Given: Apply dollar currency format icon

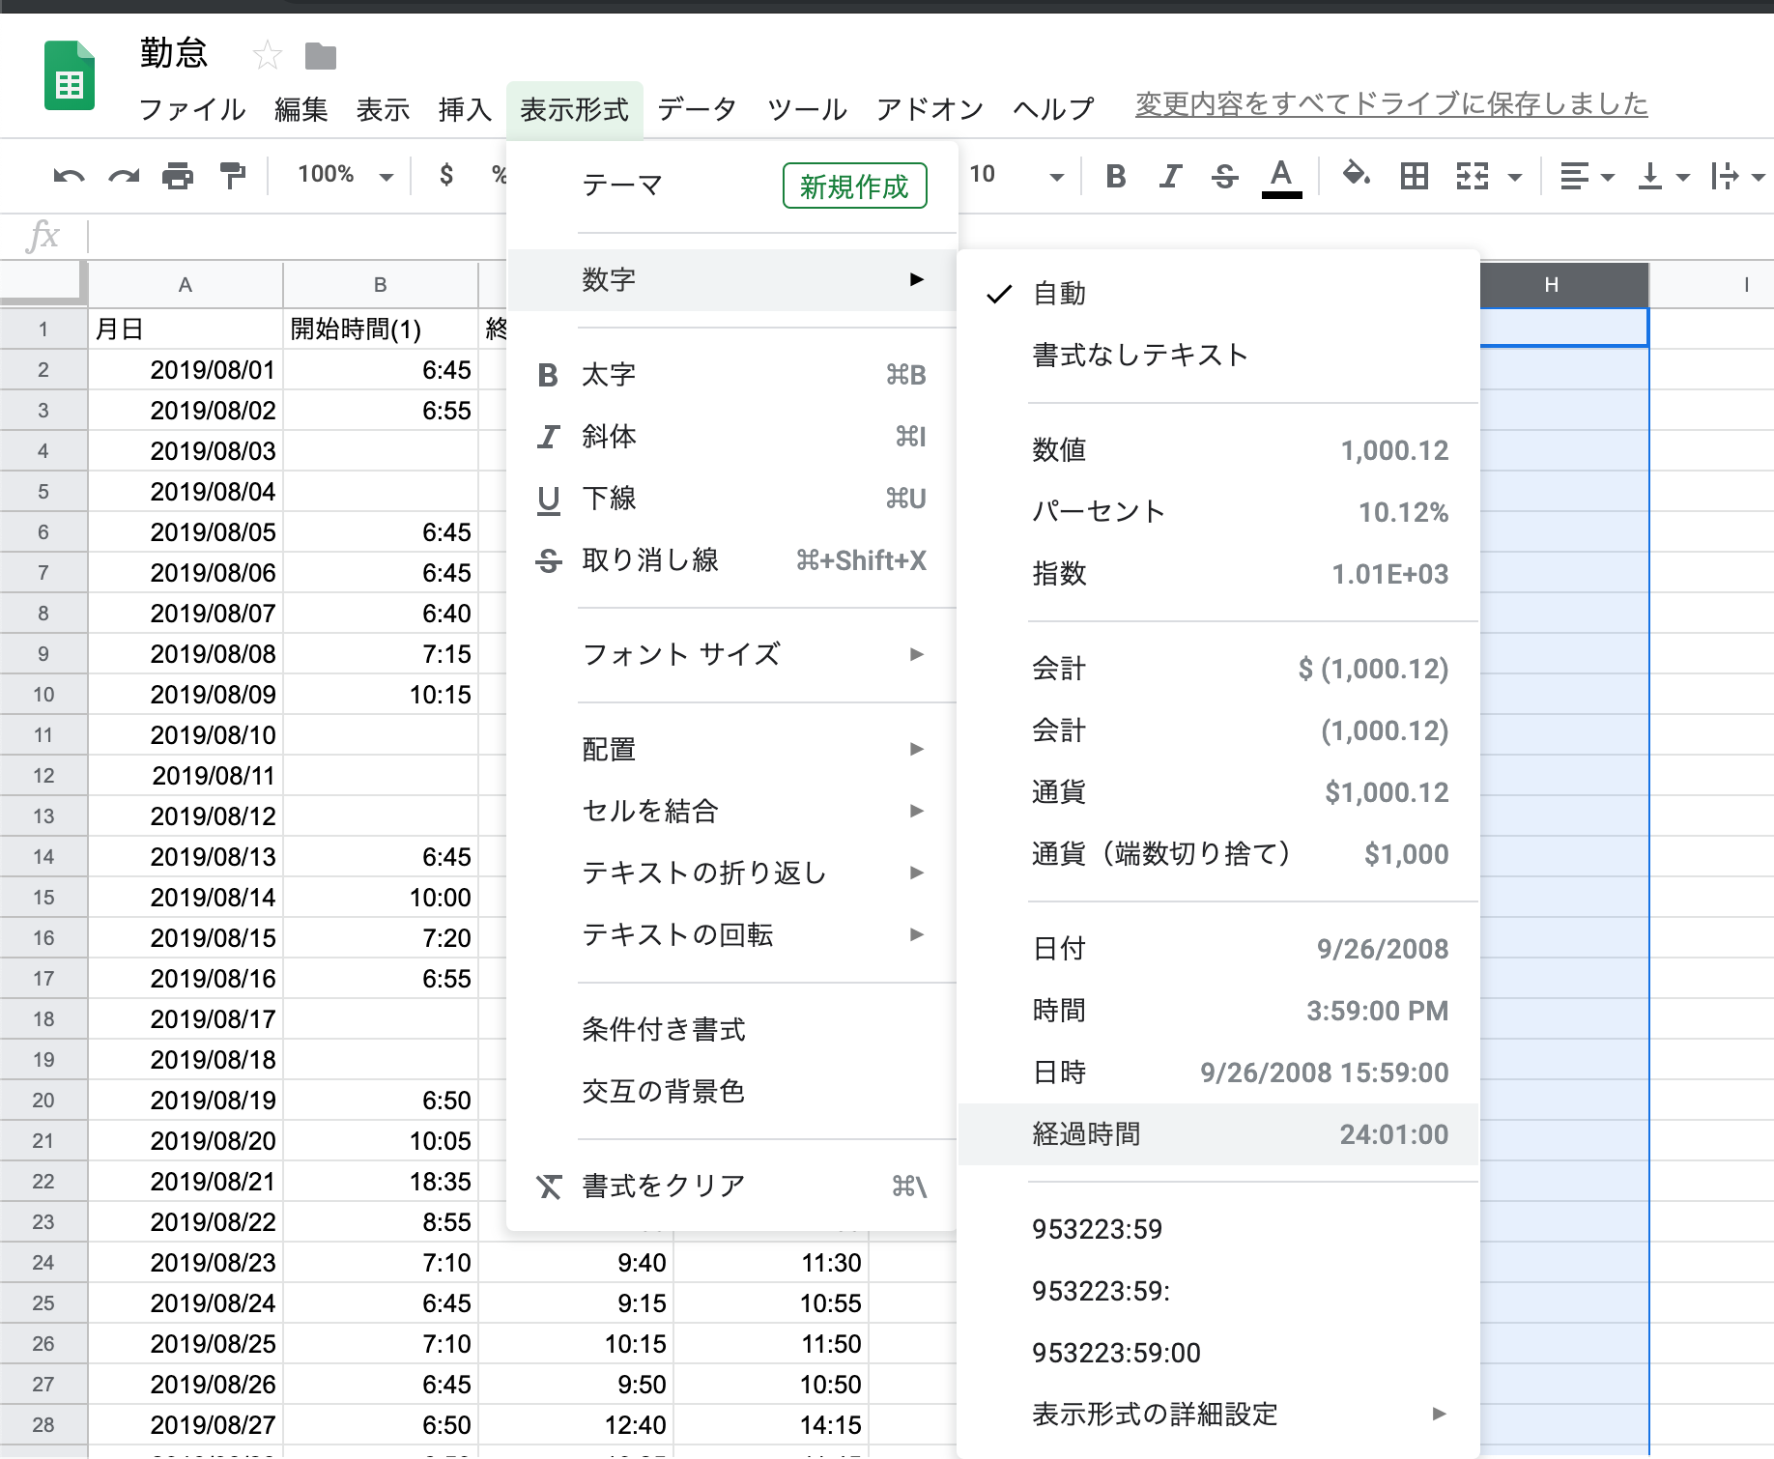Looking at the screenshot, I should click(x=446, y=175).
